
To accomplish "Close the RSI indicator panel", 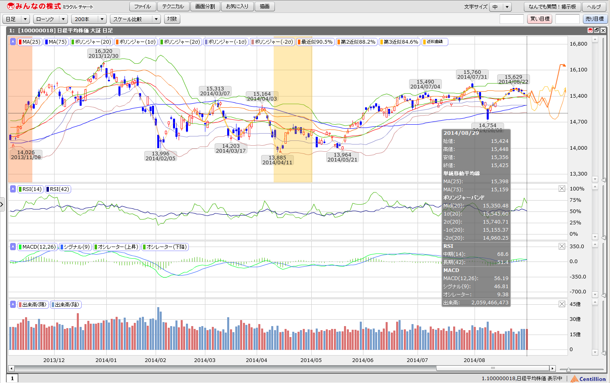I will 562,188.
